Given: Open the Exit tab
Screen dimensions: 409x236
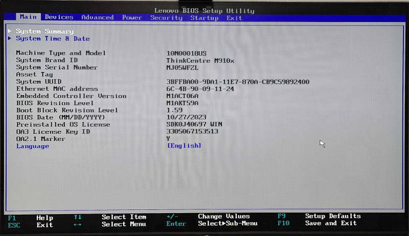Looking at the screenshot, I should point(234,18).
